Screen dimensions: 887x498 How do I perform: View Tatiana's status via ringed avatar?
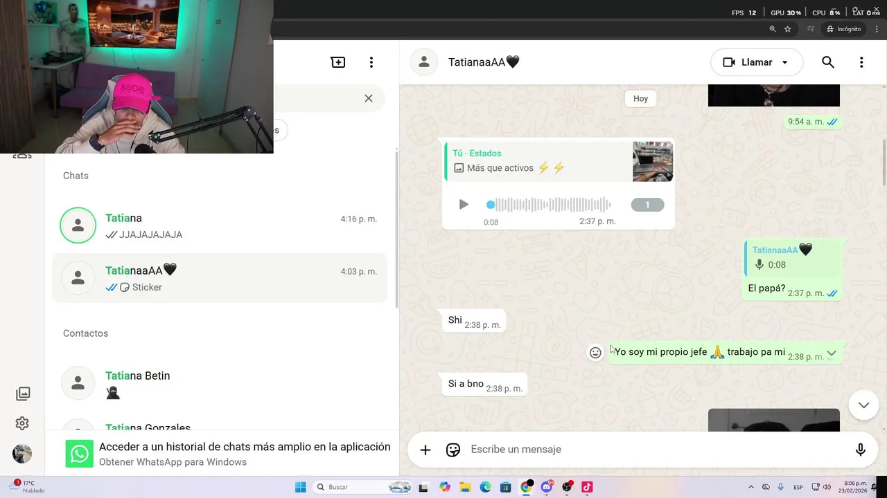pos(78,225)
